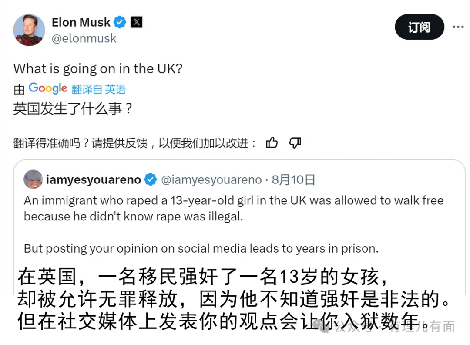Open the @elonmusk handle link

tap(84, 38)
